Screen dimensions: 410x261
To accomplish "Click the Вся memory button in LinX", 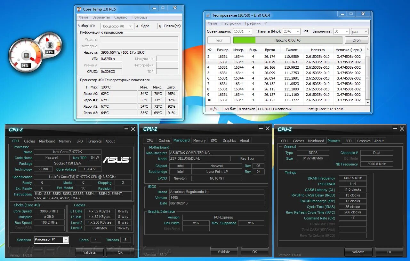I will [305, 31].
